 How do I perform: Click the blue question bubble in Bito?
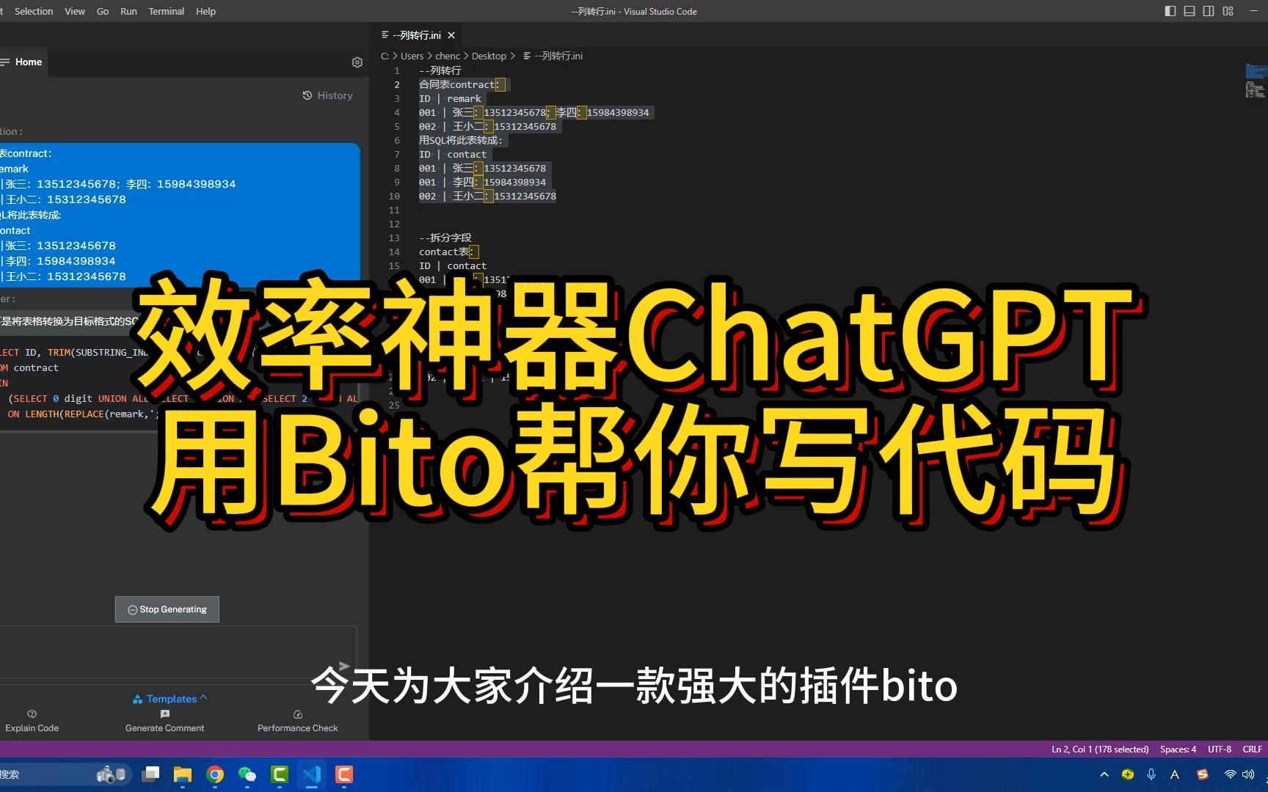[x=180, y=215]
